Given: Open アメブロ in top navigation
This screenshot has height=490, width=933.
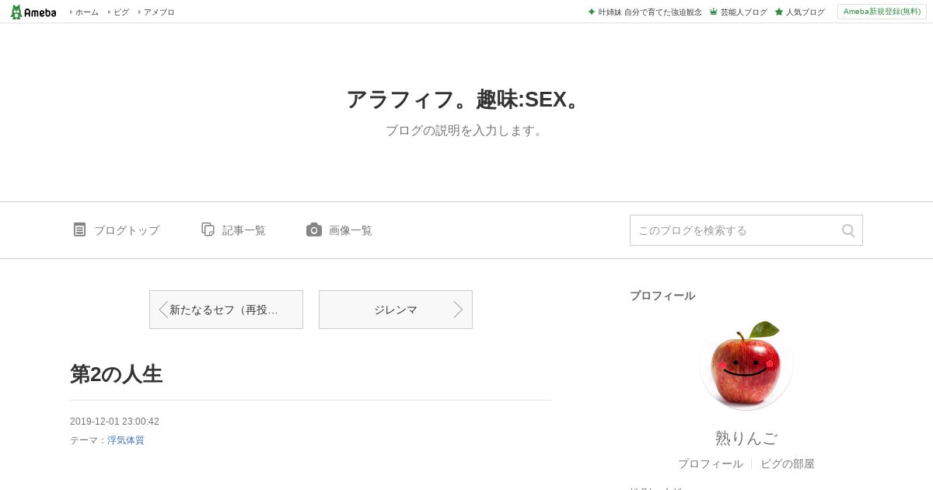Looking at the screenshot, I should point(159,12).
